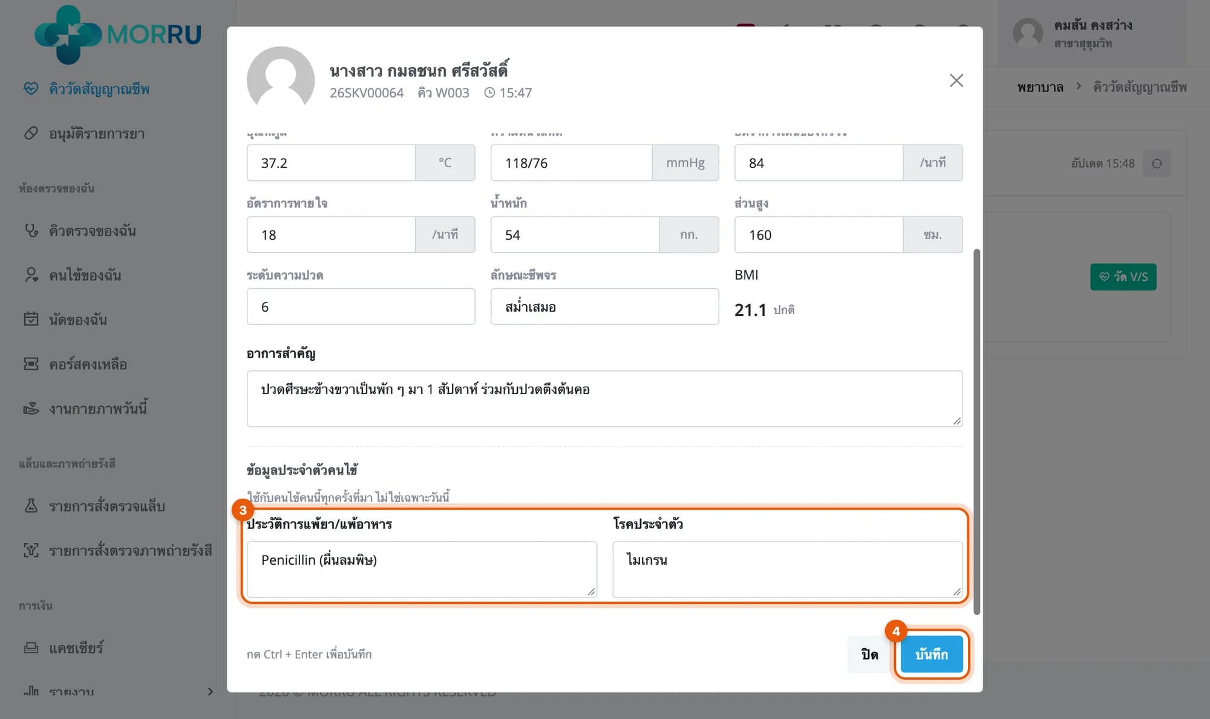
Task: Click the queue number text คิว W003
Action: tap(443, 93)
